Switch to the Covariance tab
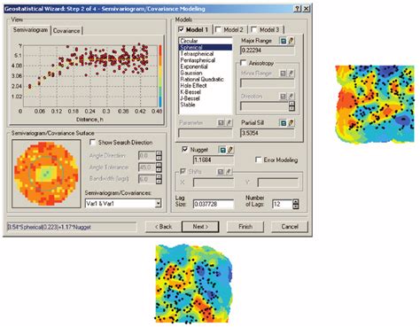 pos(66,31)
